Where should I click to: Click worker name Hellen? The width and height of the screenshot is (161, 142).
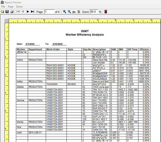tap(20, 82)
